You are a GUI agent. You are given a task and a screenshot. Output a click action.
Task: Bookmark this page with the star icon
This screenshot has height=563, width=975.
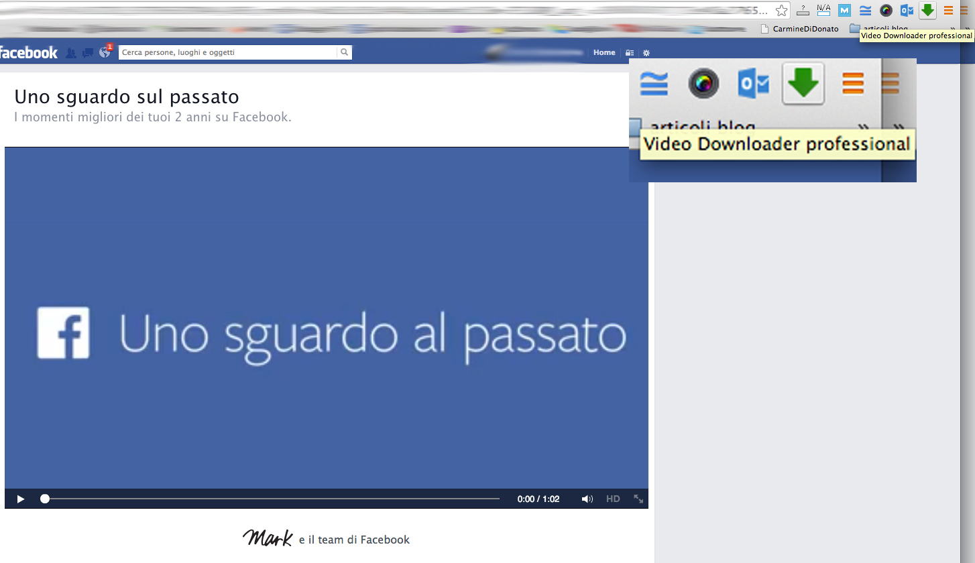(781, 10)
